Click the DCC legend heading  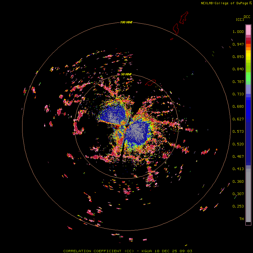[247, 17]
